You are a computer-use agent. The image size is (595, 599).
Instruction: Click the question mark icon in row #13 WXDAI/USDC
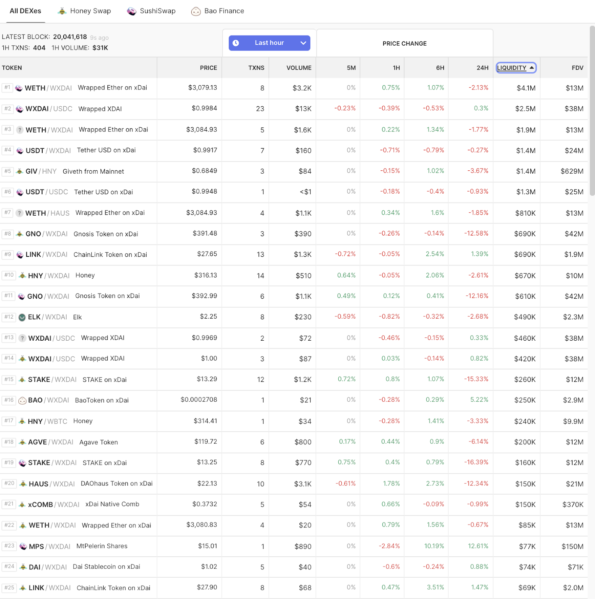click(x=22, y=338)
